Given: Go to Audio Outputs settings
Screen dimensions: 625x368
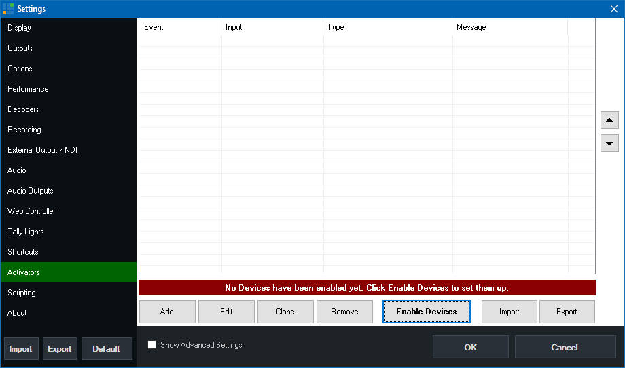Looking at the screenshot, I should (31, 191).
